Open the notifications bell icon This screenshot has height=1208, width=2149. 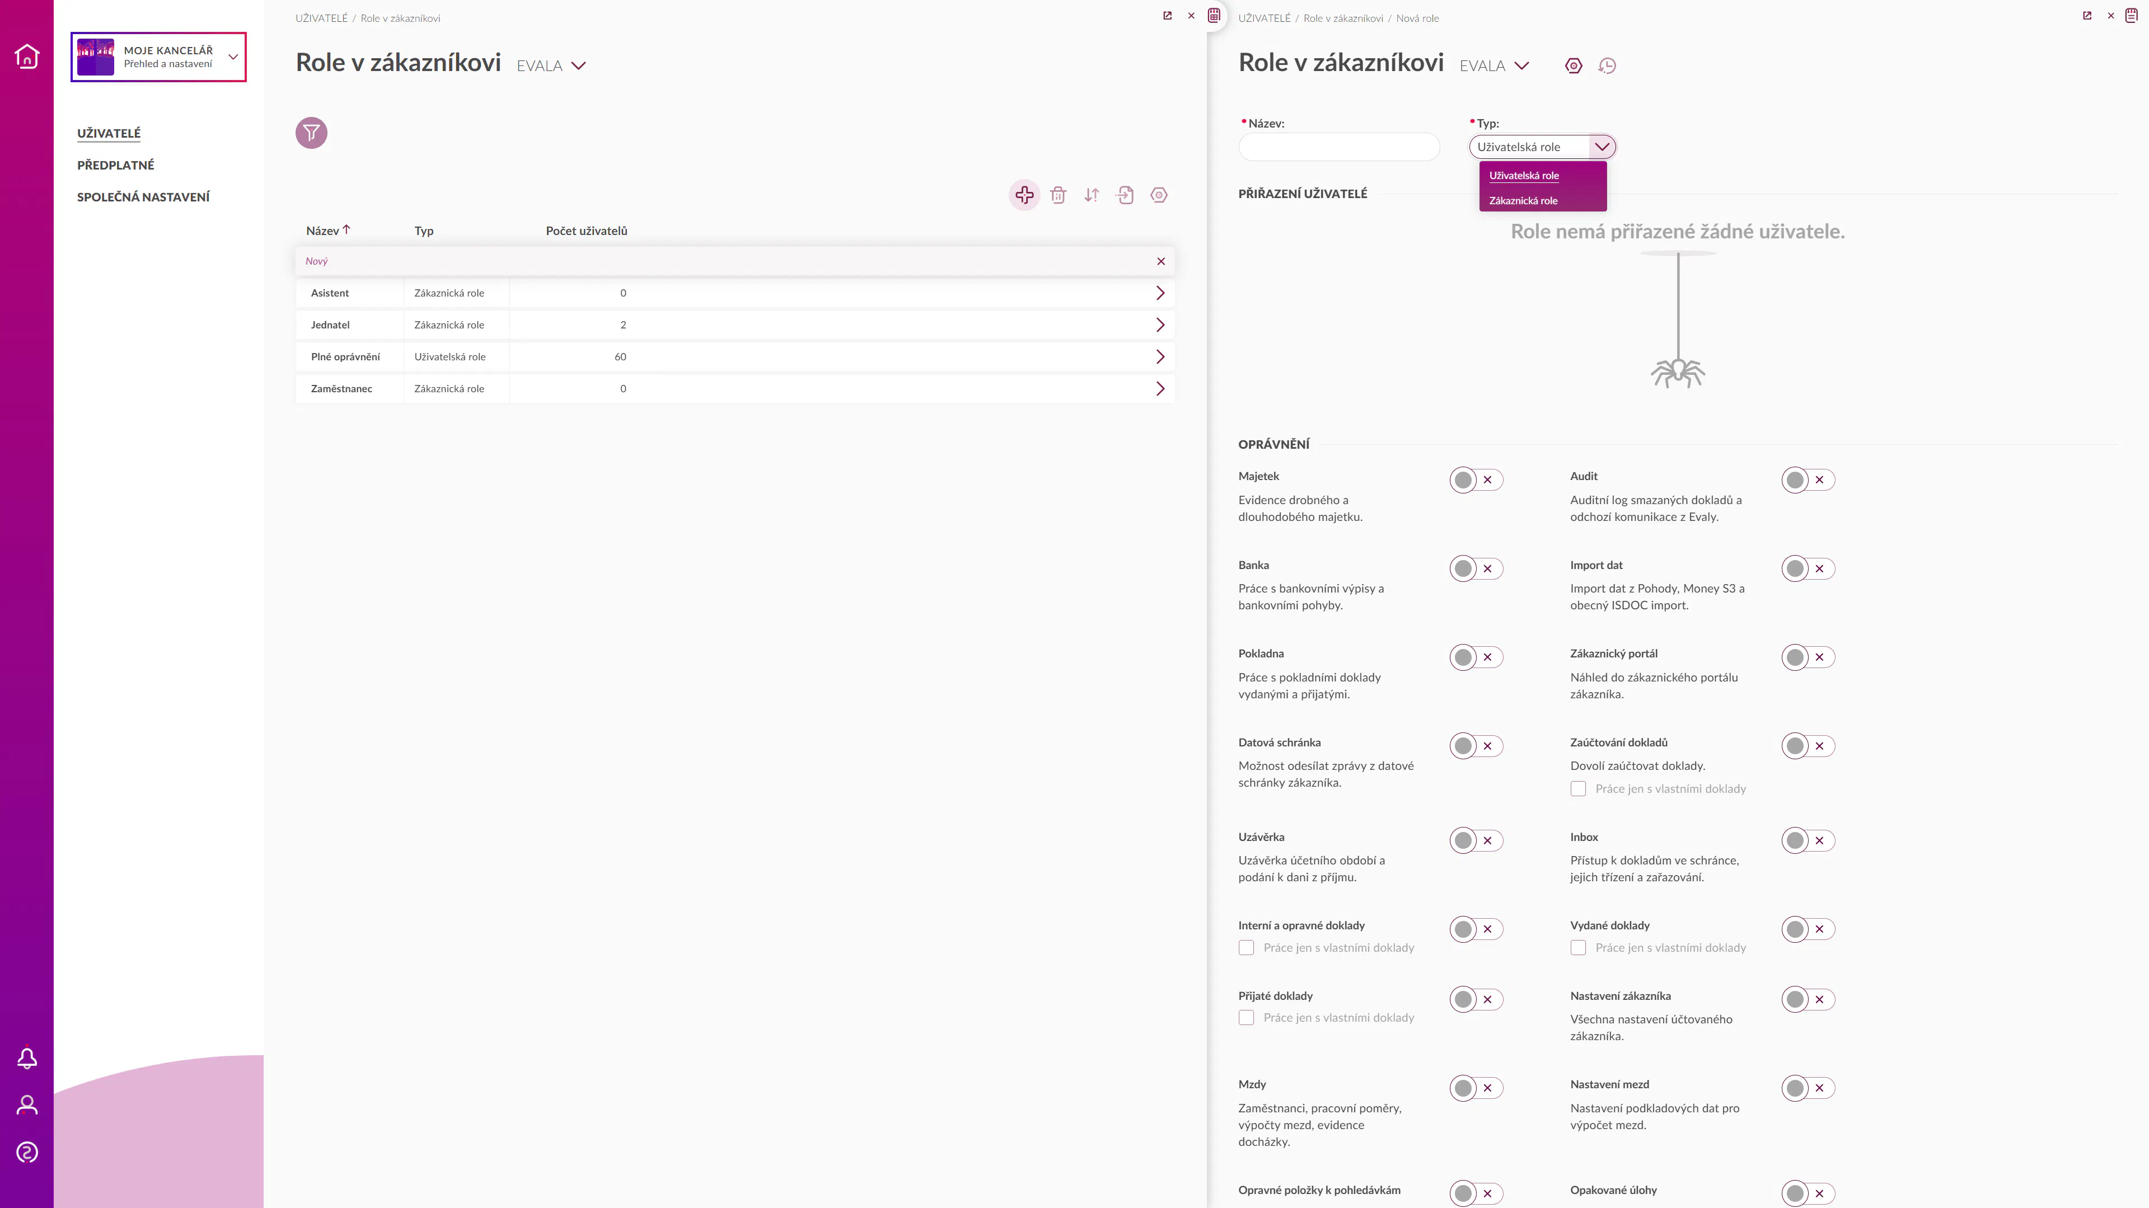[x=27, y=1058]
